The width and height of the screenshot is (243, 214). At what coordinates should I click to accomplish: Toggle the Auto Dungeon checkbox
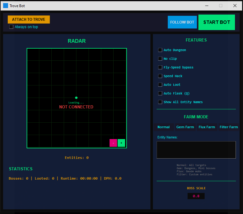click(x=160, y=50)
